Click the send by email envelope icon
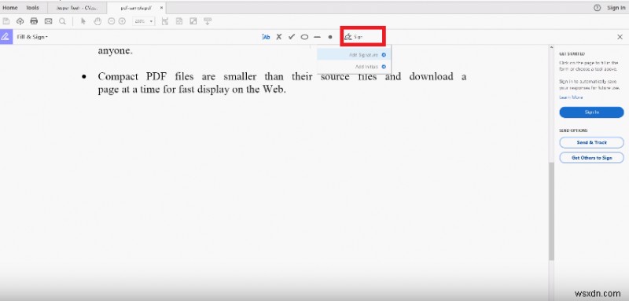629x301 pixels. (x=49, y=21)
